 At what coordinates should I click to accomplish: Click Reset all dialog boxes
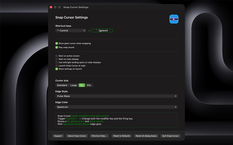[146, 136]
